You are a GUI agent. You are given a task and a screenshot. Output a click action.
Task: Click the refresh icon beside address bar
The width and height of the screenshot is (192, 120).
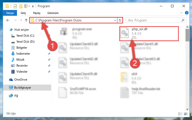[120, 20]
